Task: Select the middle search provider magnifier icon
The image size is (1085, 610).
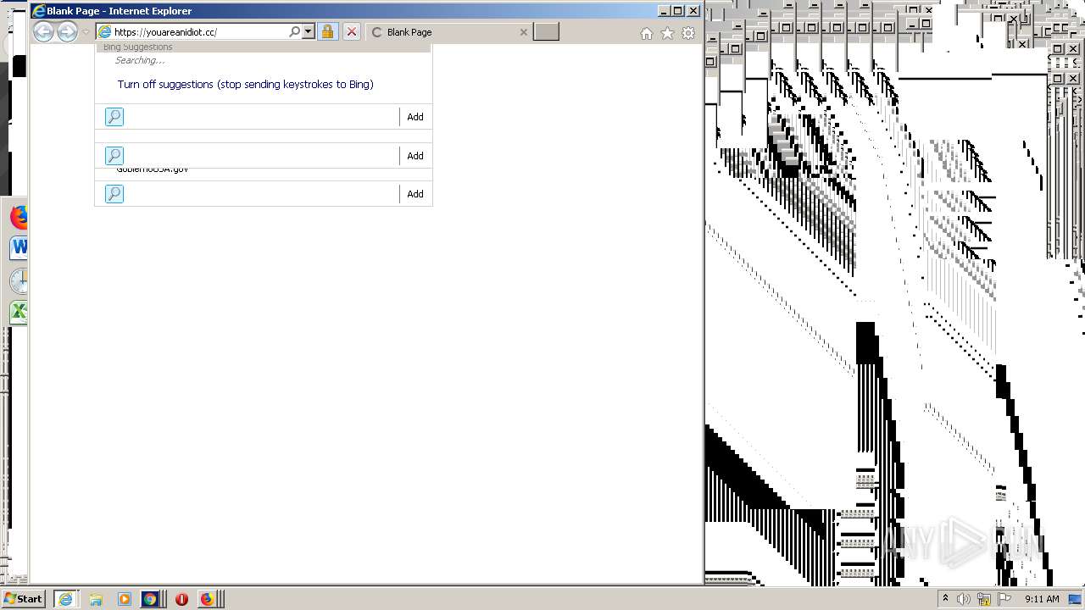Action: (x=114, y=156)
